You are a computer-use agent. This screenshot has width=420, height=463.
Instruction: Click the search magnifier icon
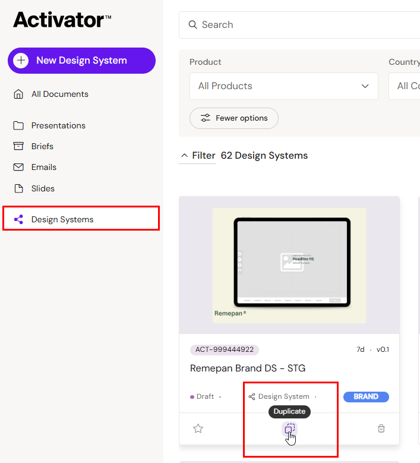tap(192, 25)
